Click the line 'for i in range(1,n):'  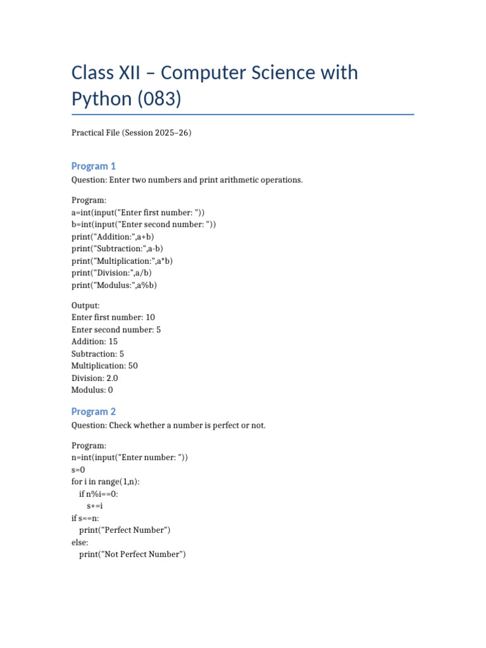click(x=106, y=482)
